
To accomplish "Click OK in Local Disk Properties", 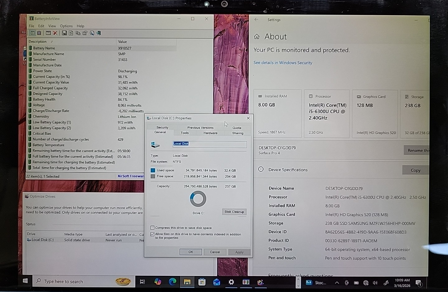I will click(x=191, y=252).
